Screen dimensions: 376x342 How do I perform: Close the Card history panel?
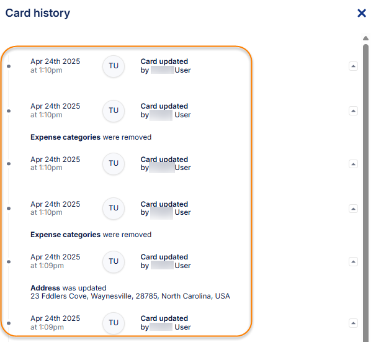[x=362, y=13]
